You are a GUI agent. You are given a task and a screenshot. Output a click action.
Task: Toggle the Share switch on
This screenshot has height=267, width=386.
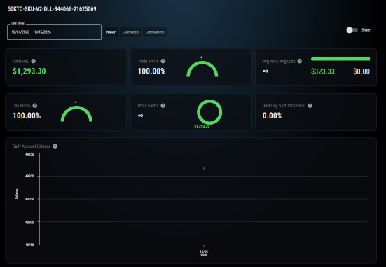(352, 30)
